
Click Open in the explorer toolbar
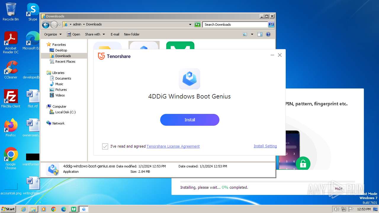(73, 34)
